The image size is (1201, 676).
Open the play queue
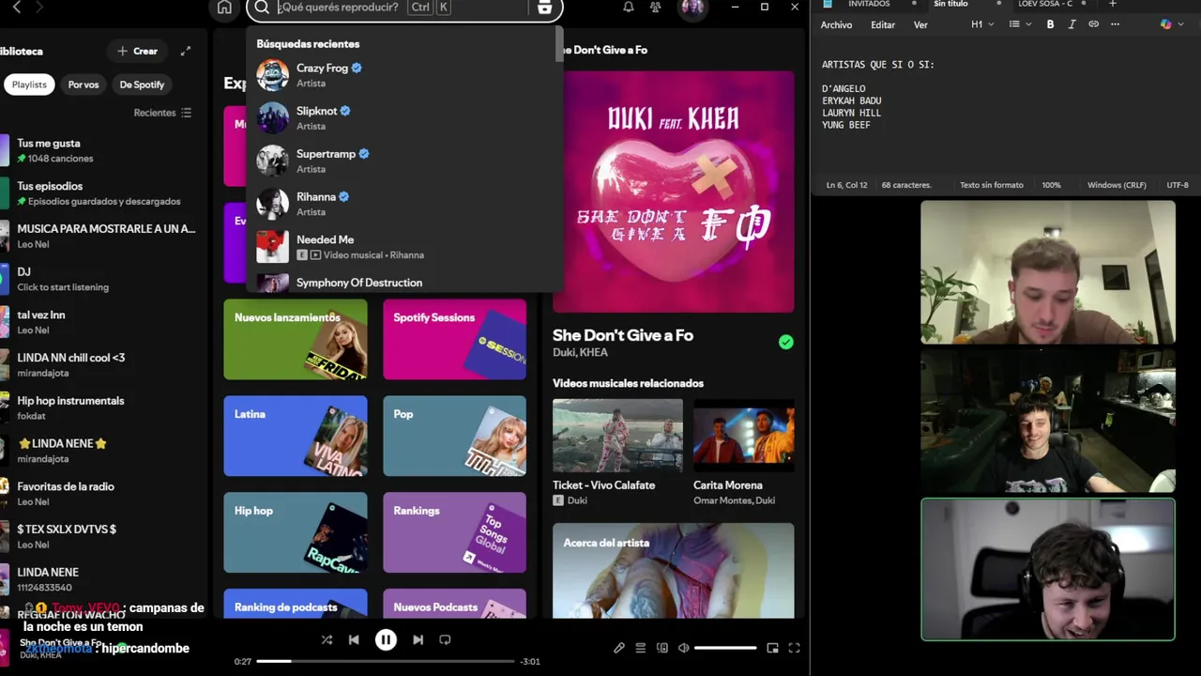tap(641, 648)
